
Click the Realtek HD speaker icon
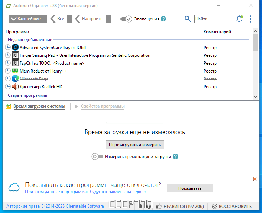[15, 86]
